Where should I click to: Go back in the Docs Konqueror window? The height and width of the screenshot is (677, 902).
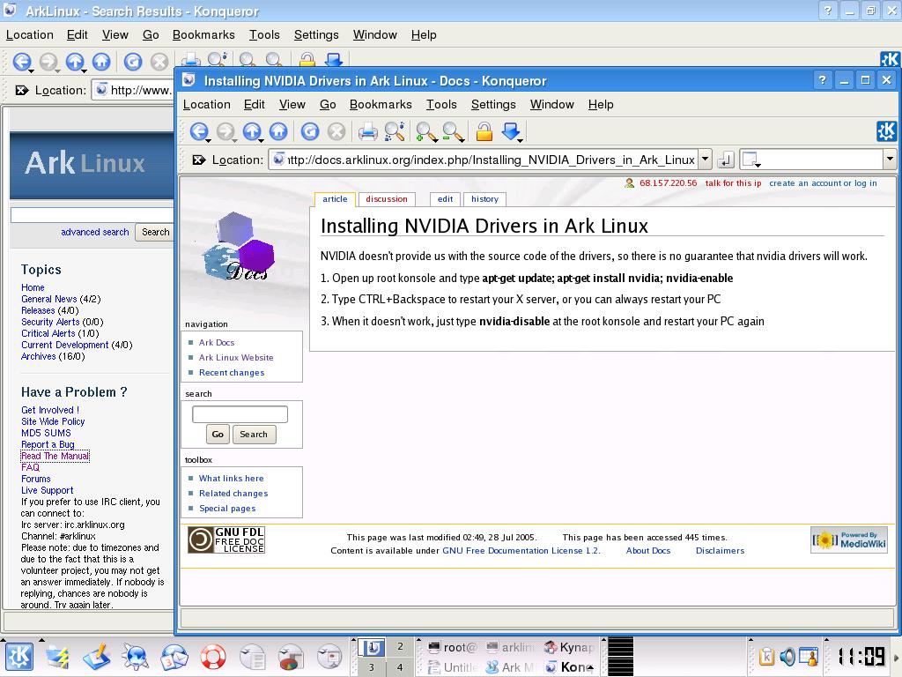(199, 132)
